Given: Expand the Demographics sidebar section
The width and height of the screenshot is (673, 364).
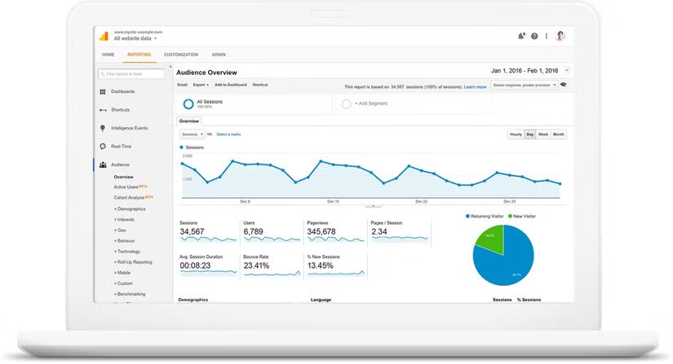Looking at the screenshot, I should point(130,208).
